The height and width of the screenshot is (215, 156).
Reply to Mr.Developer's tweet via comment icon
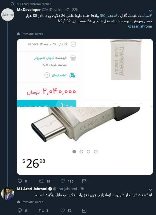(x=20, y=181)
